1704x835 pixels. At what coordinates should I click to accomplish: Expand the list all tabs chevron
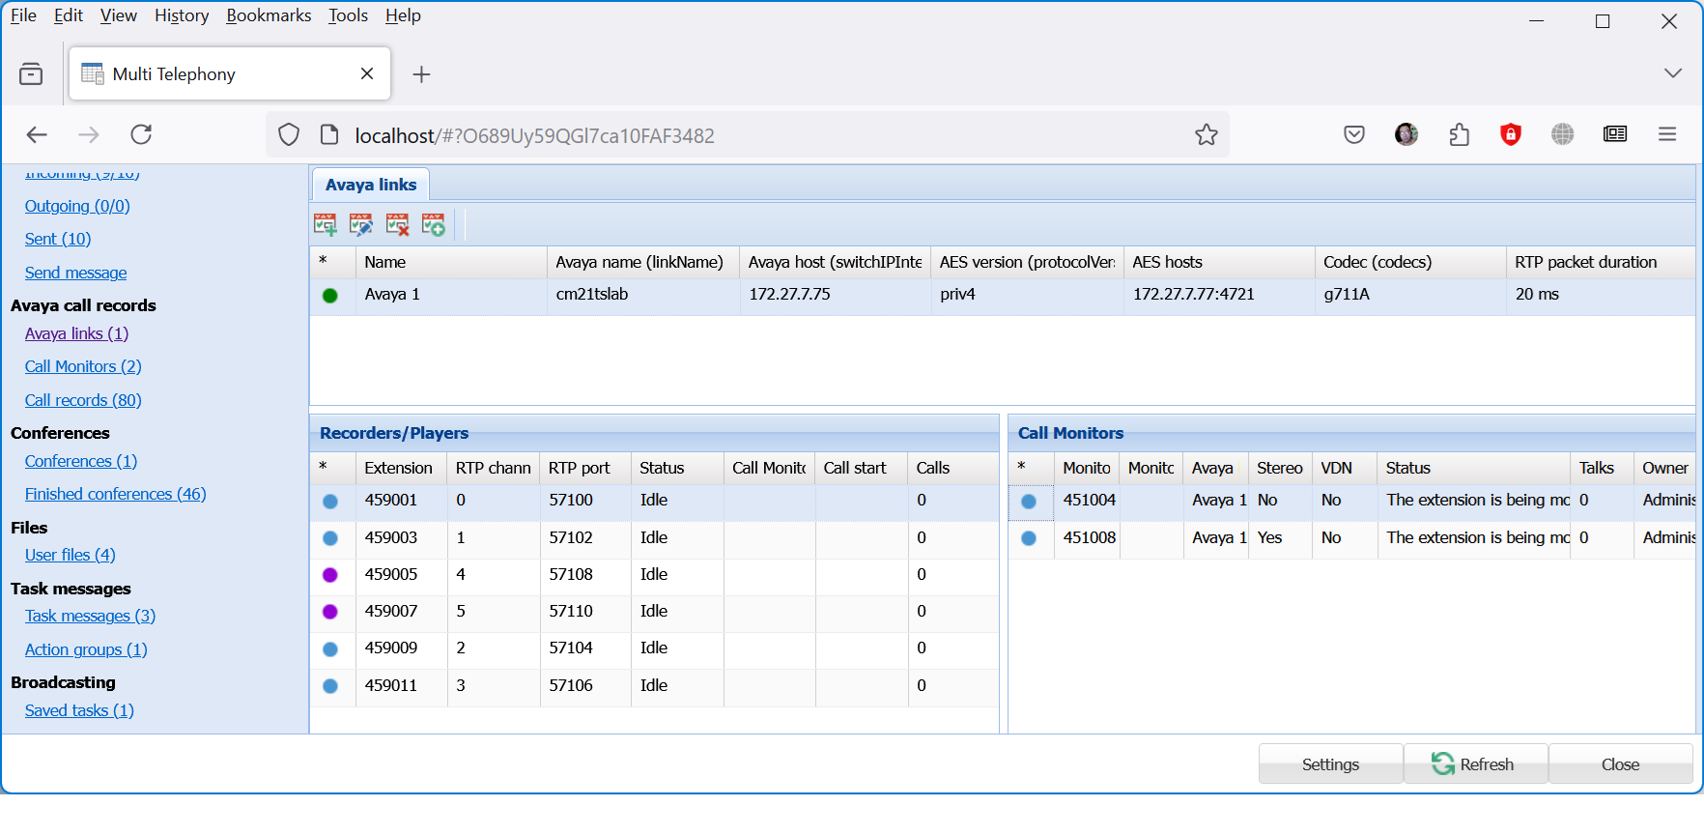[1673, 73]
